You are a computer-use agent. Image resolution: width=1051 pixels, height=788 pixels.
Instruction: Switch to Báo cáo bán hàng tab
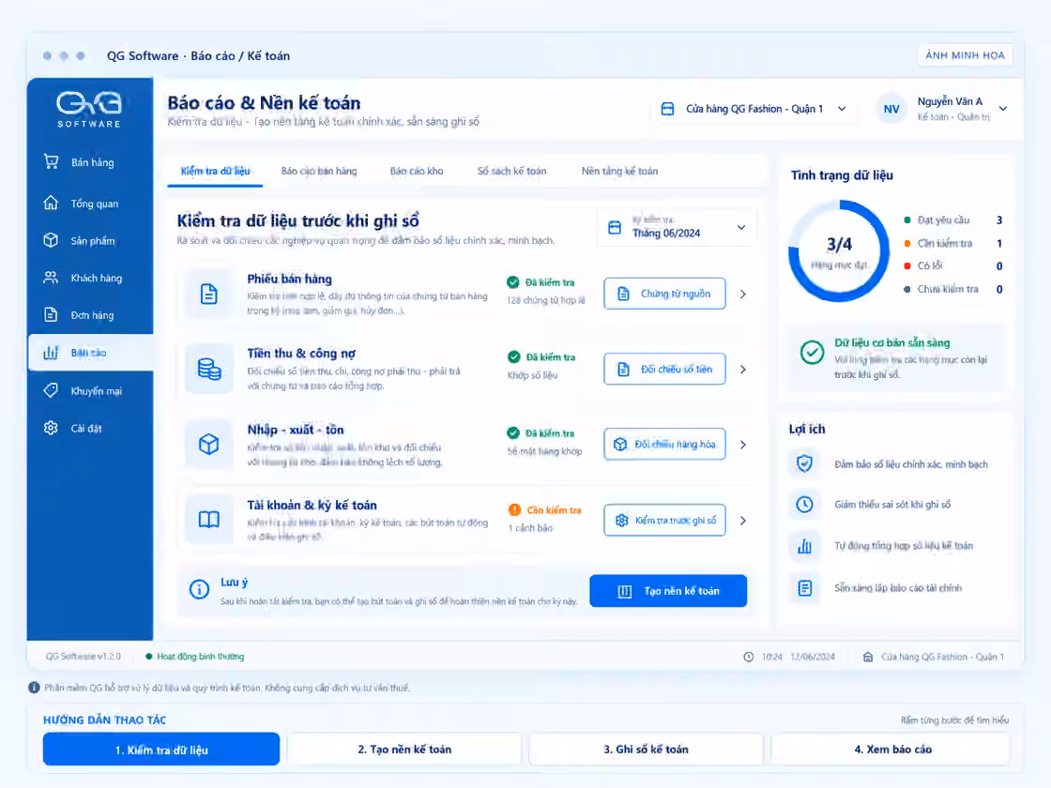click(x=319, y=171)
